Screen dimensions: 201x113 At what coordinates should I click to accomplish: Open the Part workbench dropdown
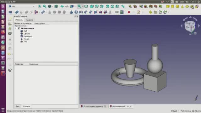21,6
